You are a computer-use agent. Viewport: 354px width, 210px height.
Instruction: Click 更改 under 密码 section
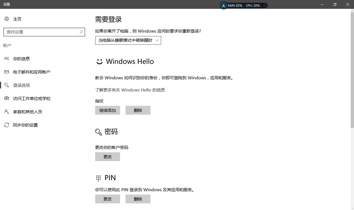[x=108, y=157]
